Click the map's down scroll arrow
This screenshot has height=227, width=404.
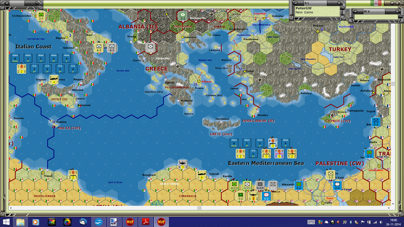coord(393,204)
